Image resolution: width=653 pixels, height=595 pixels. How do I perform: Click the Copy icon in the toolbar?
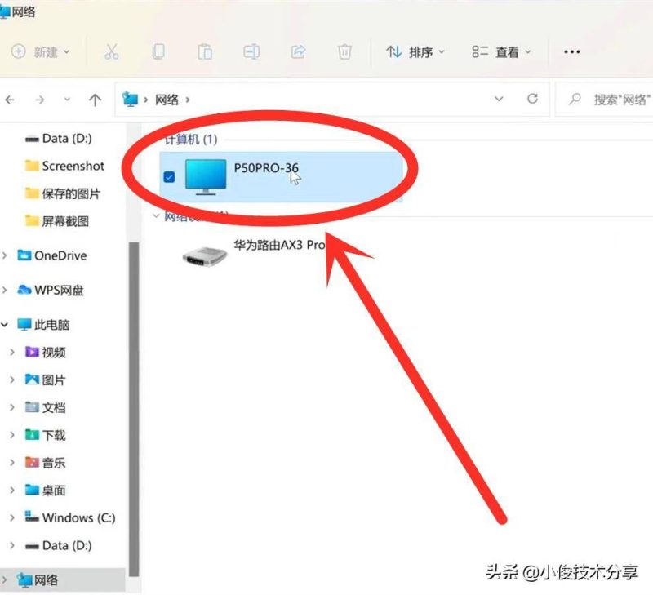point(159,51)
